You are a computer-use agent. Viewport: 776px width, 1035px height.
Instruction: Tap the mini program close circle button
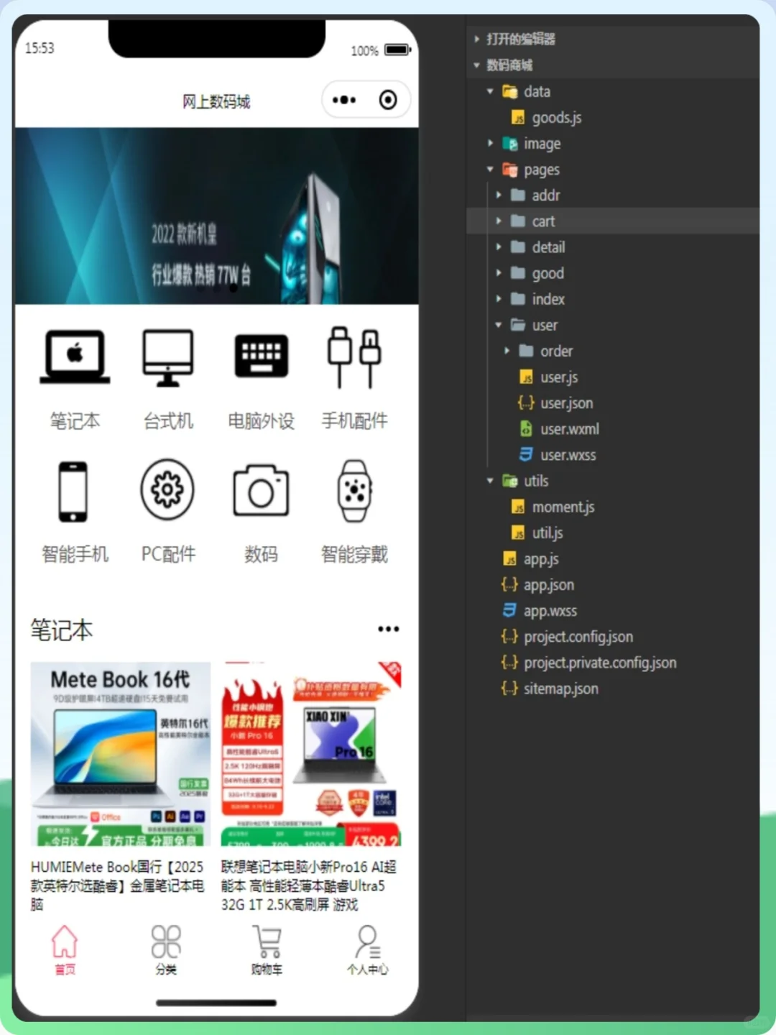[388, 100]
